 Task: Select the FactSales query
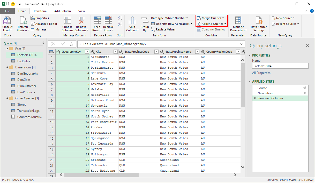(23, 61)
